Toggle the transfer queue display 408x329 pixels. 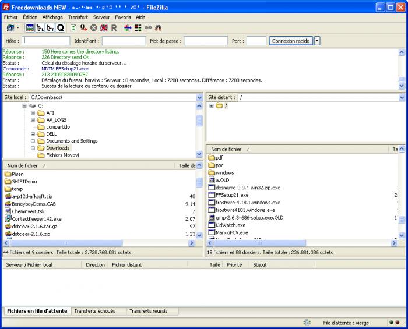coord(61,28)
